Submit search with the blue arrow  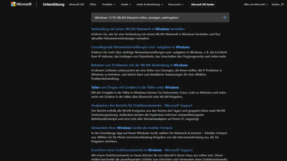(224, 18)
